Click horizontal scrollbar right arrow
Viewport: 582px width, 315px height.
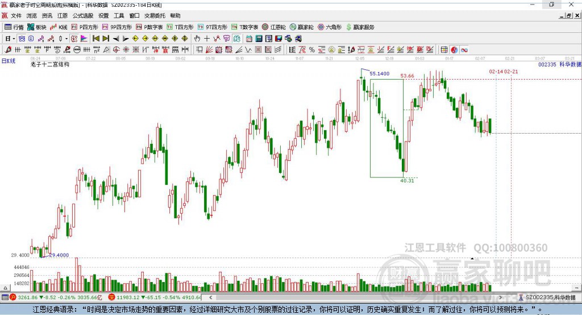[500, 297]
